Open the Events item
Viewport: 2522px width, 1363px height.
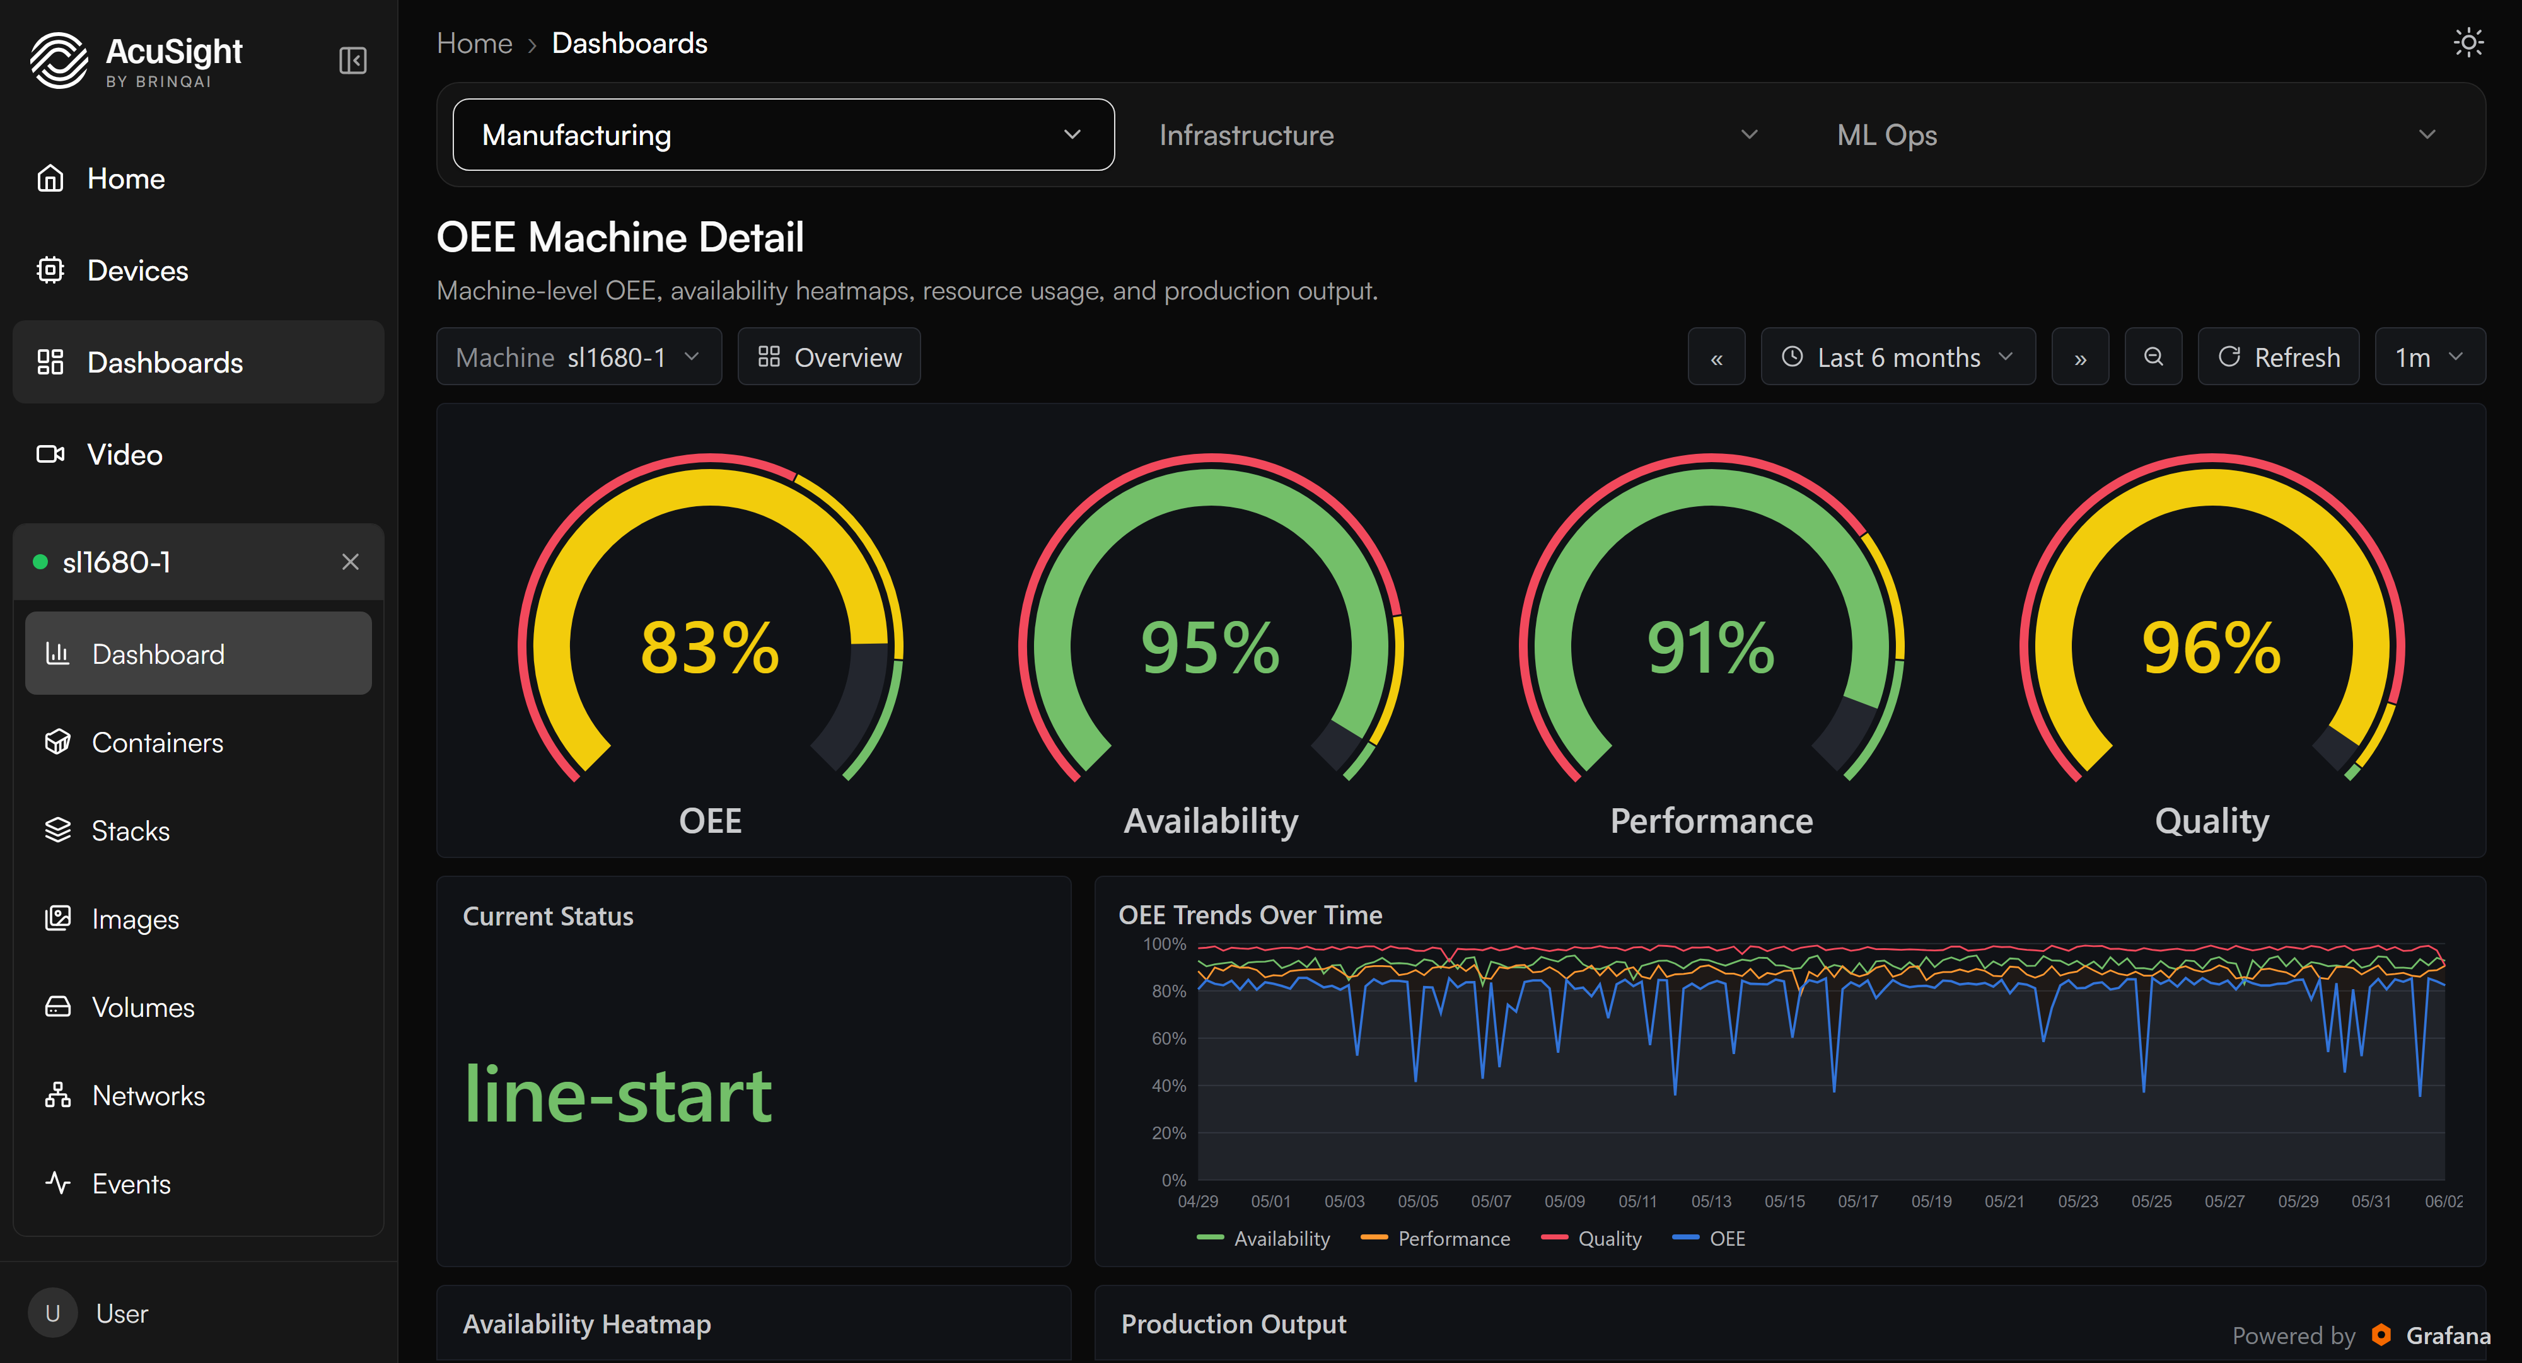[199, 1183]
